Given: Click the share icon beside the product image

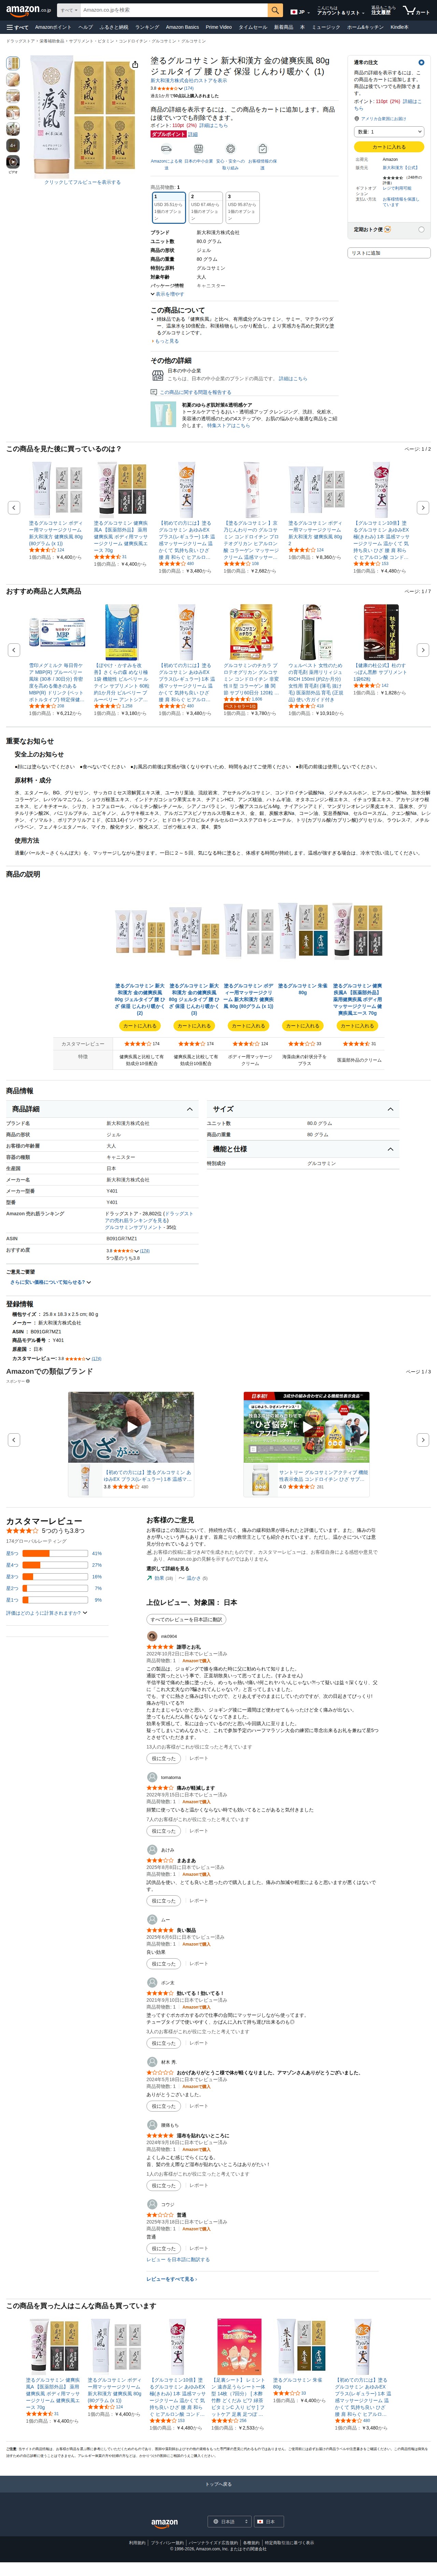Looking at the screenshot, I should 135,64.
